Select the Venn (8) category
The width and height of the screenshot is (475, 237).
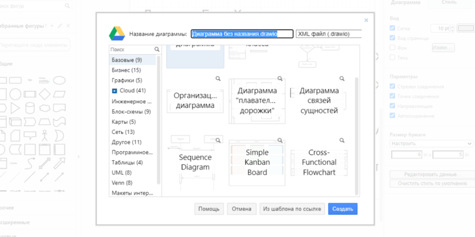[132, 182]
